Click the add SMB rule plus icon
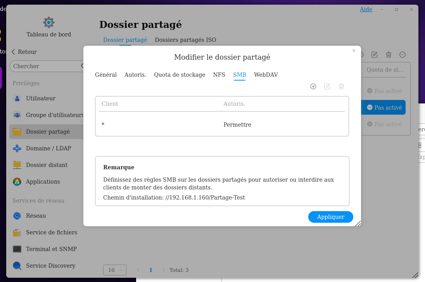Screen dimensions: 425x282 pos(313,86)
